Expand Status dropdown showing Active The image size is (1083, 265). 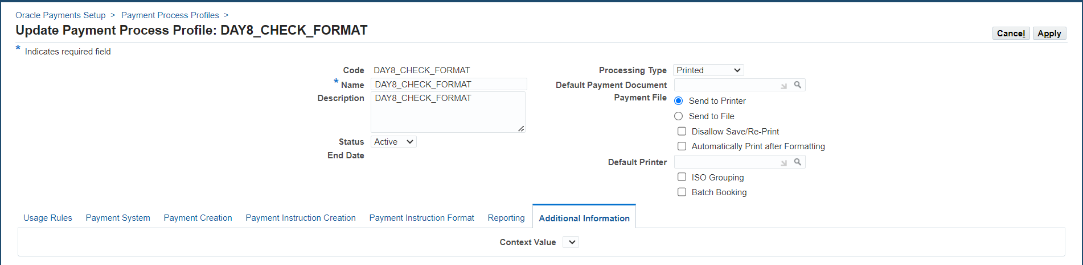tap(393, 142)
